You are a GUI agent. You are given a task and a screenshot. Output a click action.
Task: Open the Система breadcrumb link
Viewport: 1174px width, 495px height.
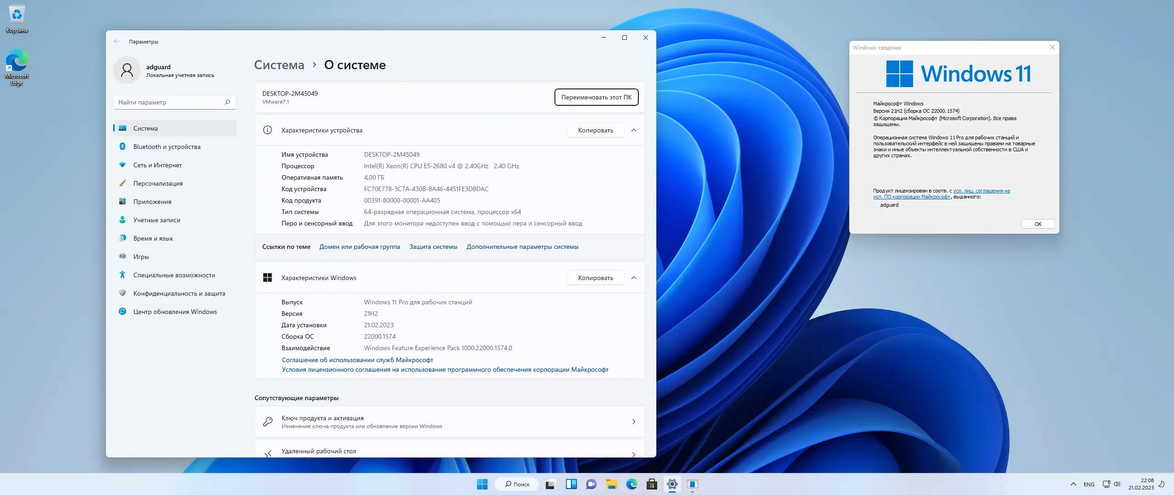[278, 65]
